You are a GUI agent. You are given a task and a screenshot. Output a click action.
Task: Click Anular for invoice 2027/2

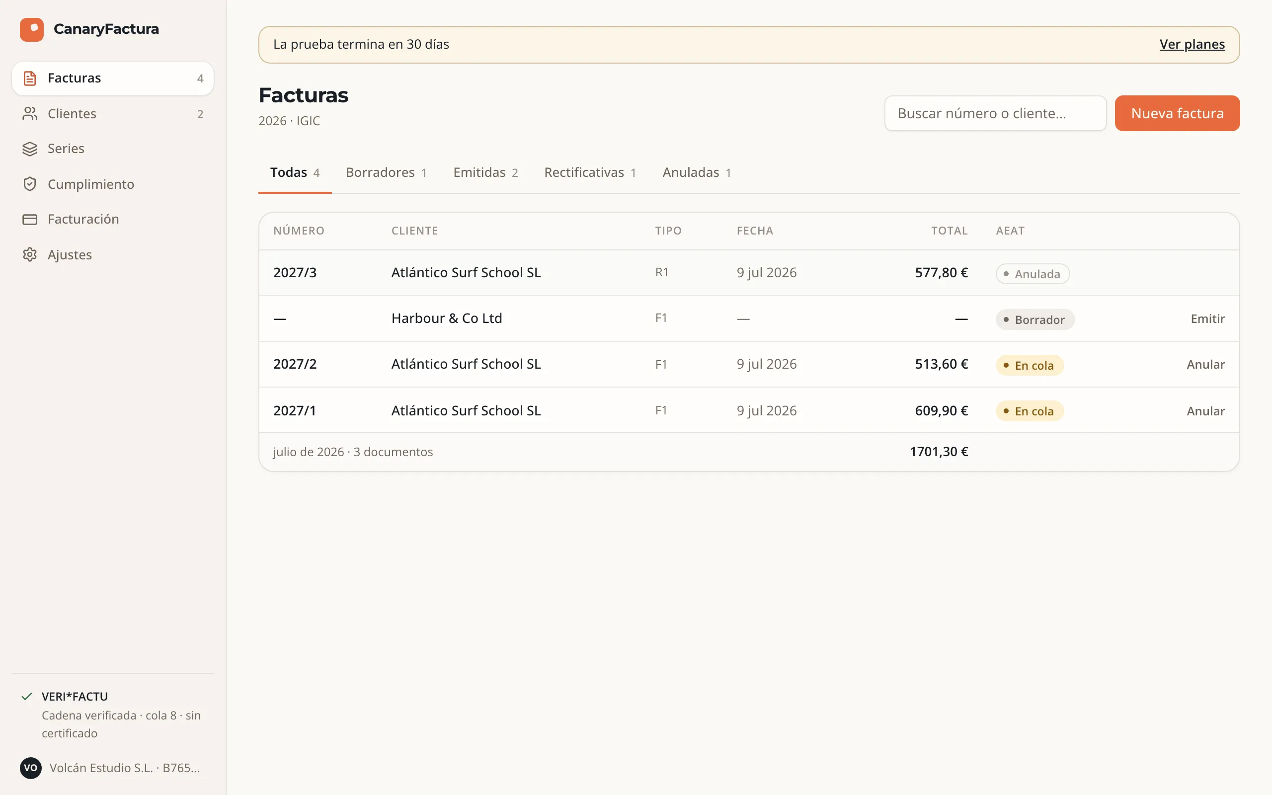point(1205,364)
